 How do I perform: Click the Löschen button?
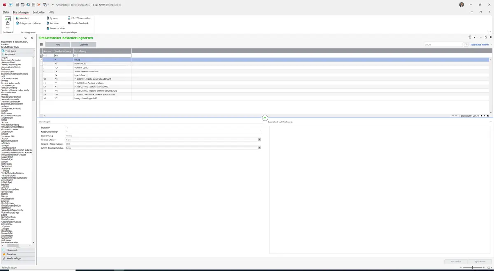tap(84, 44)
